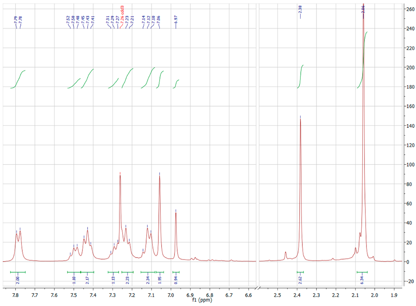Screen dimensions: 416x306
Task: Click the 7.8 tick label on the ppm axis
Action: [x=15, y=295]
